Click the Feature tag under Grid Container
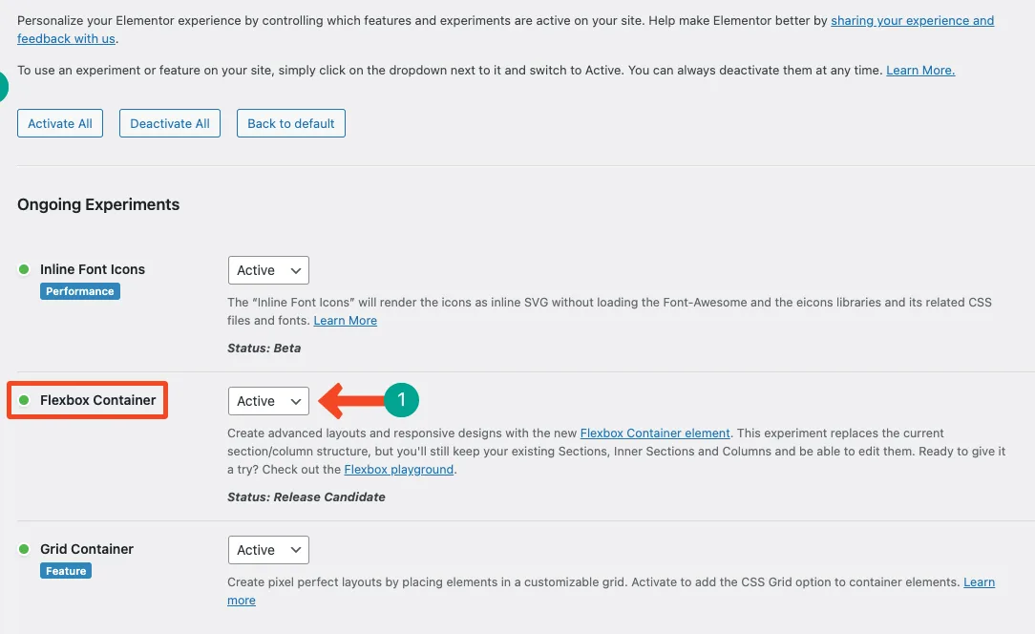1035x634 pixels. click(x=66, y=571)
